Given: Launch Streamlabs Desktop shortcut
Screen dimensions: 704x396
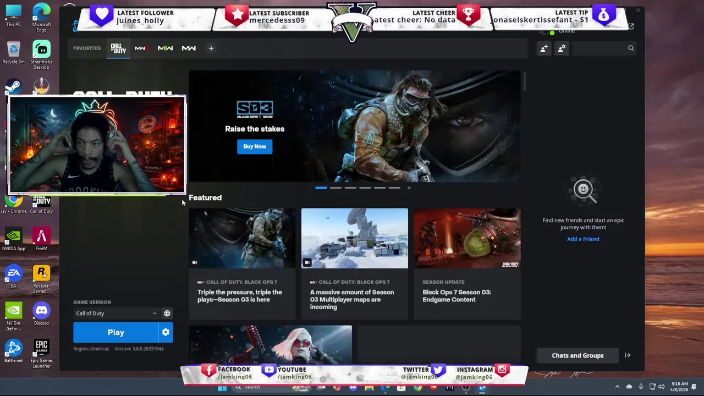Looking at the screenshot, I should pyautogui.click(x=41, y=56).
